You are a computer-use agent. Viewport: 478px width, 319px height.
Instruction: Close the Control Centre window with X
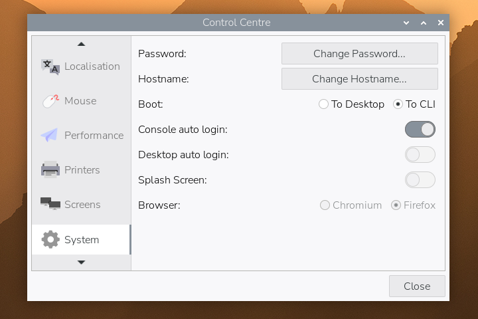click(441, 23)
